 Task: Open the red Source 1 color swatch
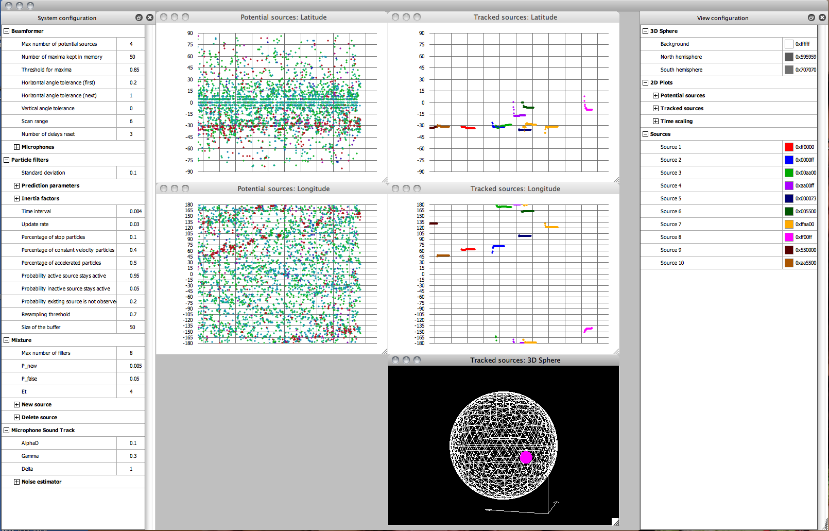[x=789, y=147]
